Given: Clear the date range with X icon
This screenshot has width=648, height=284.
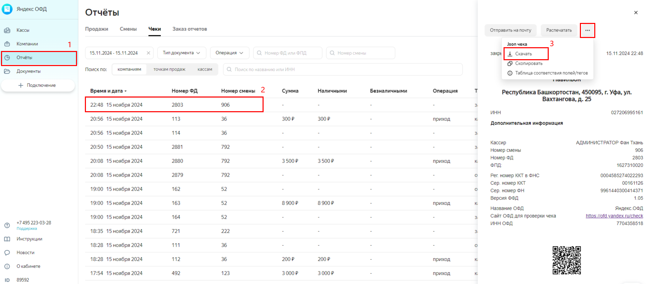Looking at the screenshot, I should (x=148, y=53).
